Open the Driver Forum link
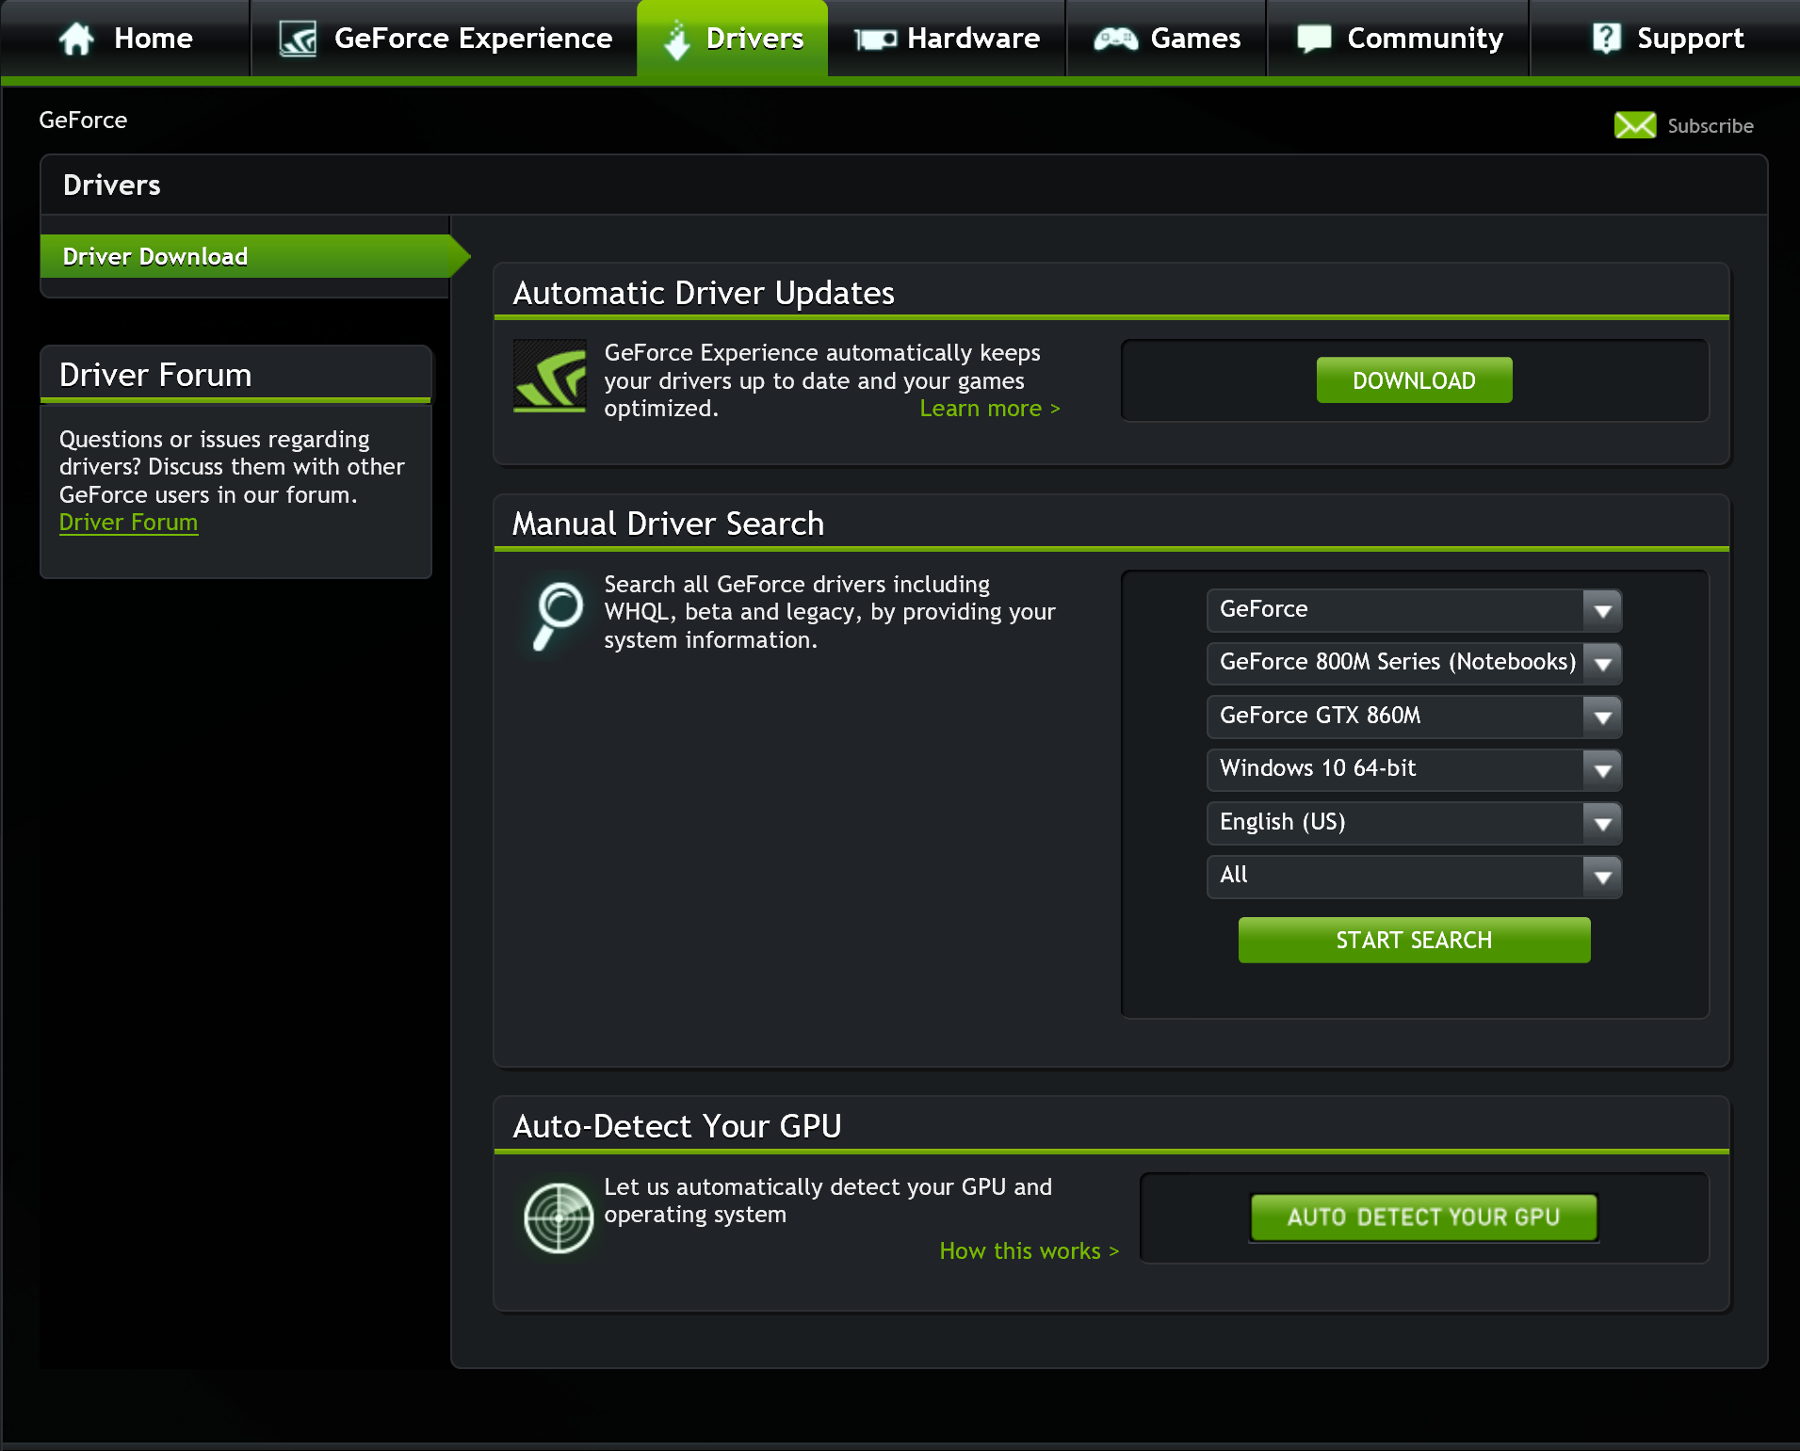This screenshot has height=1451, width=1800. (x=128, y=523)
